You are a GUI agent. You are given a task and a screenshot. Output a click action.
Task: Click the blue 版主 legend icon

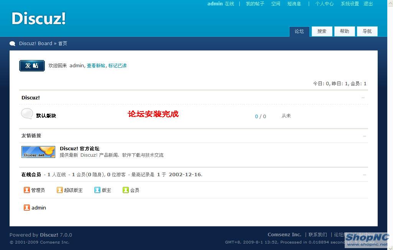tap(97, 190)
